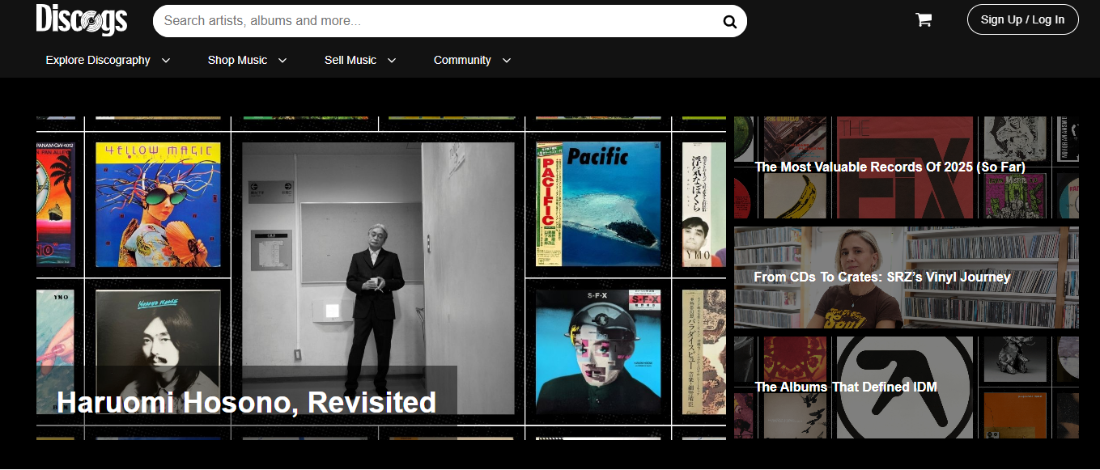The width and height of the screenshot is (1100, 470).
Task: Click the woman in SRZ vinyl journey image
Action: tap(858, 277)
